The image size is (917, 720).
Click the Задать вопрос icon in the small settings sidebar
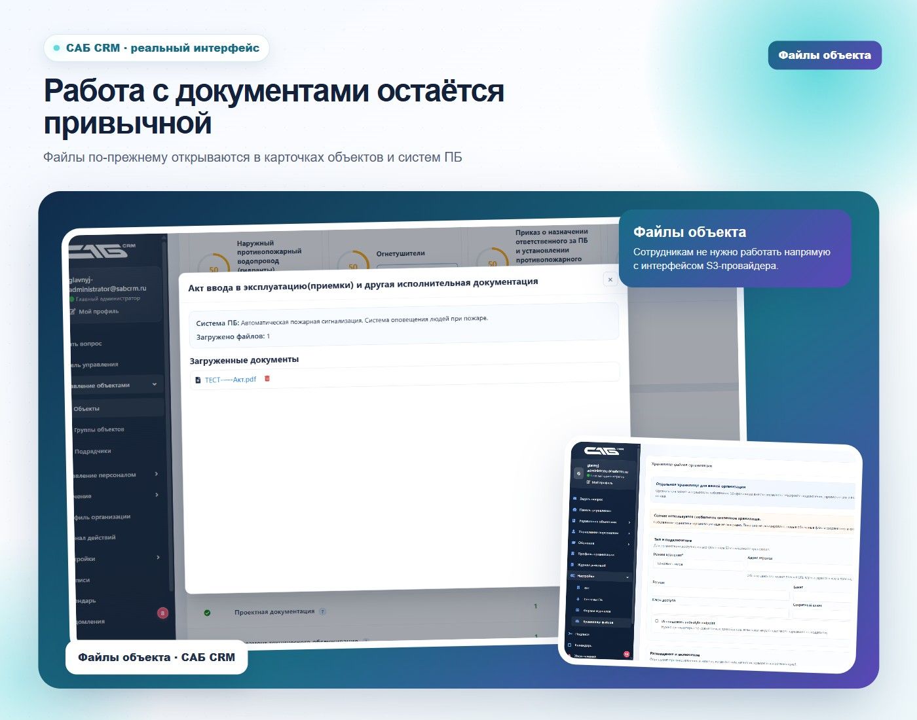point(574,499)
